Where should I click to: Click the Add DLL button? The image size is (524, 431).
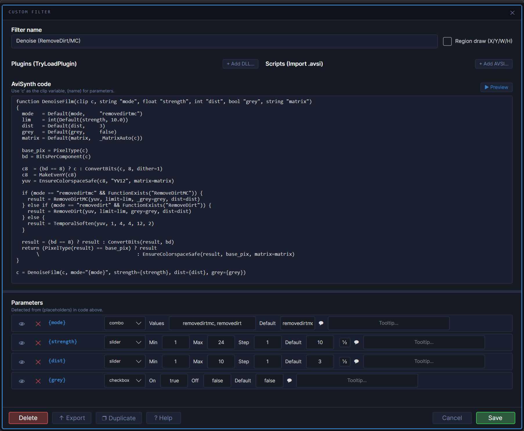240,64
